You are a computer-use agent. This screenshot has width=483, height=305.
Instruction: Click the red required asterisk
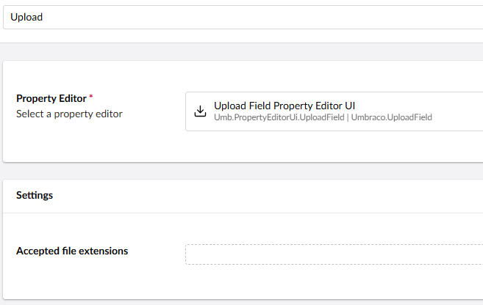point(91,98)
